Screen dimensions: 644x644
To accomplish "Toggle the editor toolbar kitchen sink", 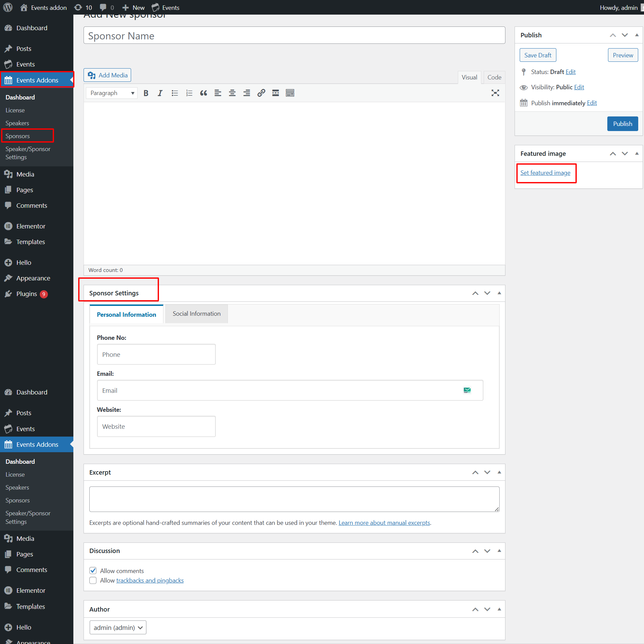I will point(290,93).
